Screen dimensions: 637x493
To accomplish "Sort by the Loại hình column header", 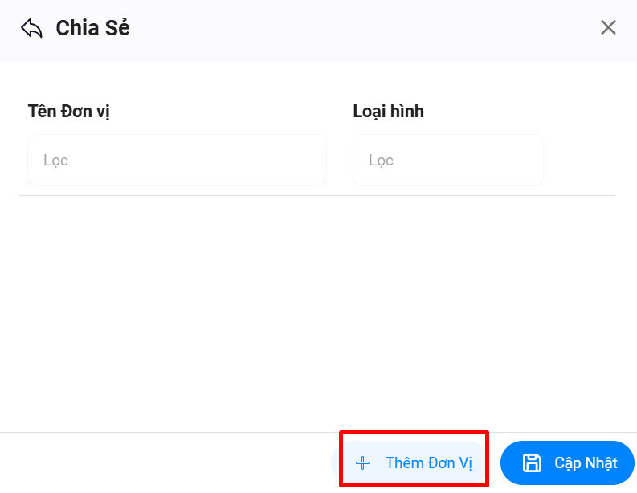I will click(388, 112).
